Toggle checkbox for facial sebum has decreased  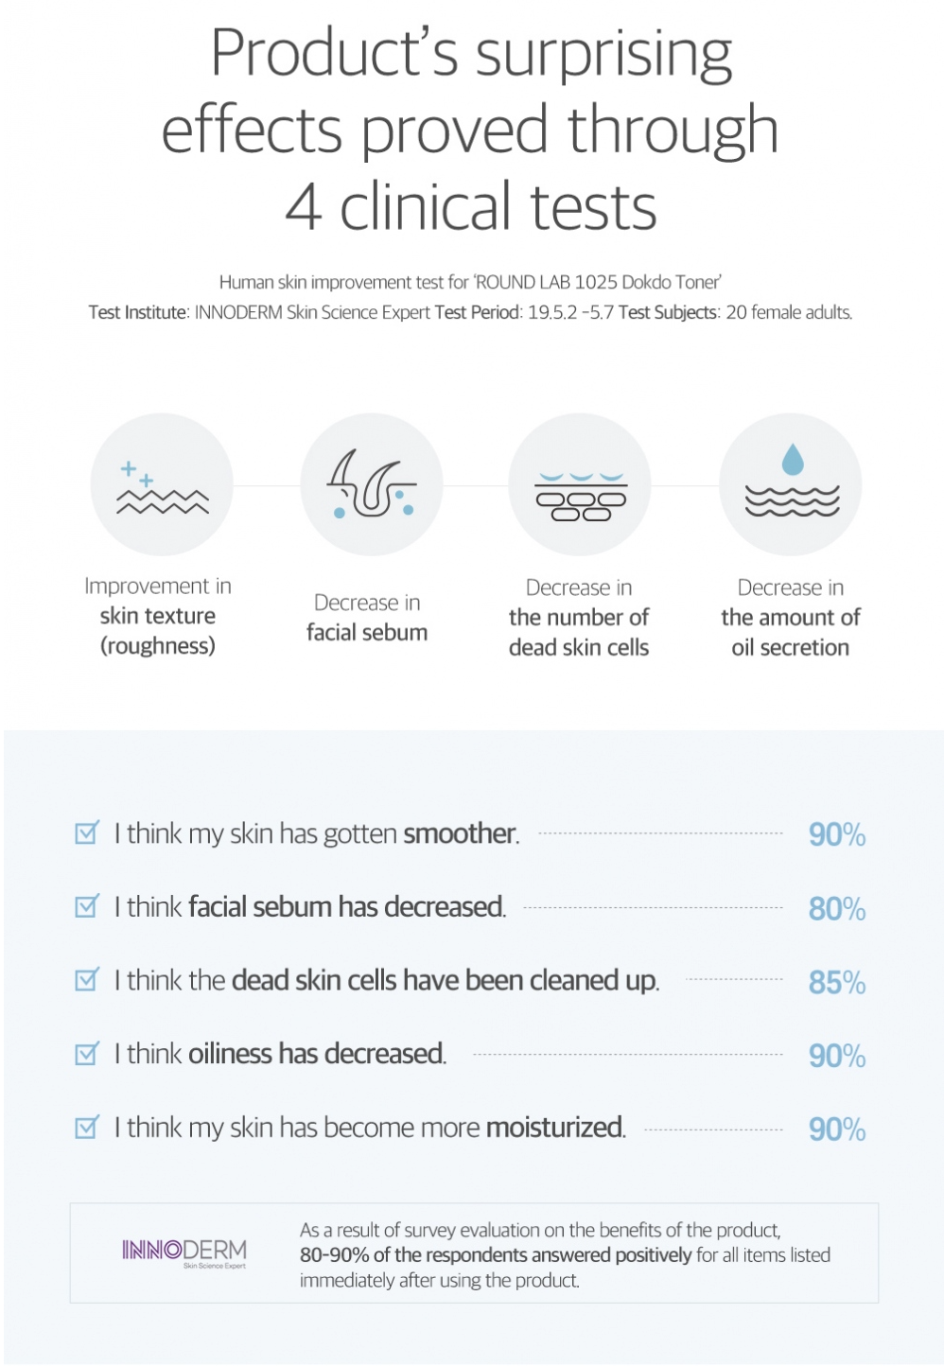tap(86, 906)
